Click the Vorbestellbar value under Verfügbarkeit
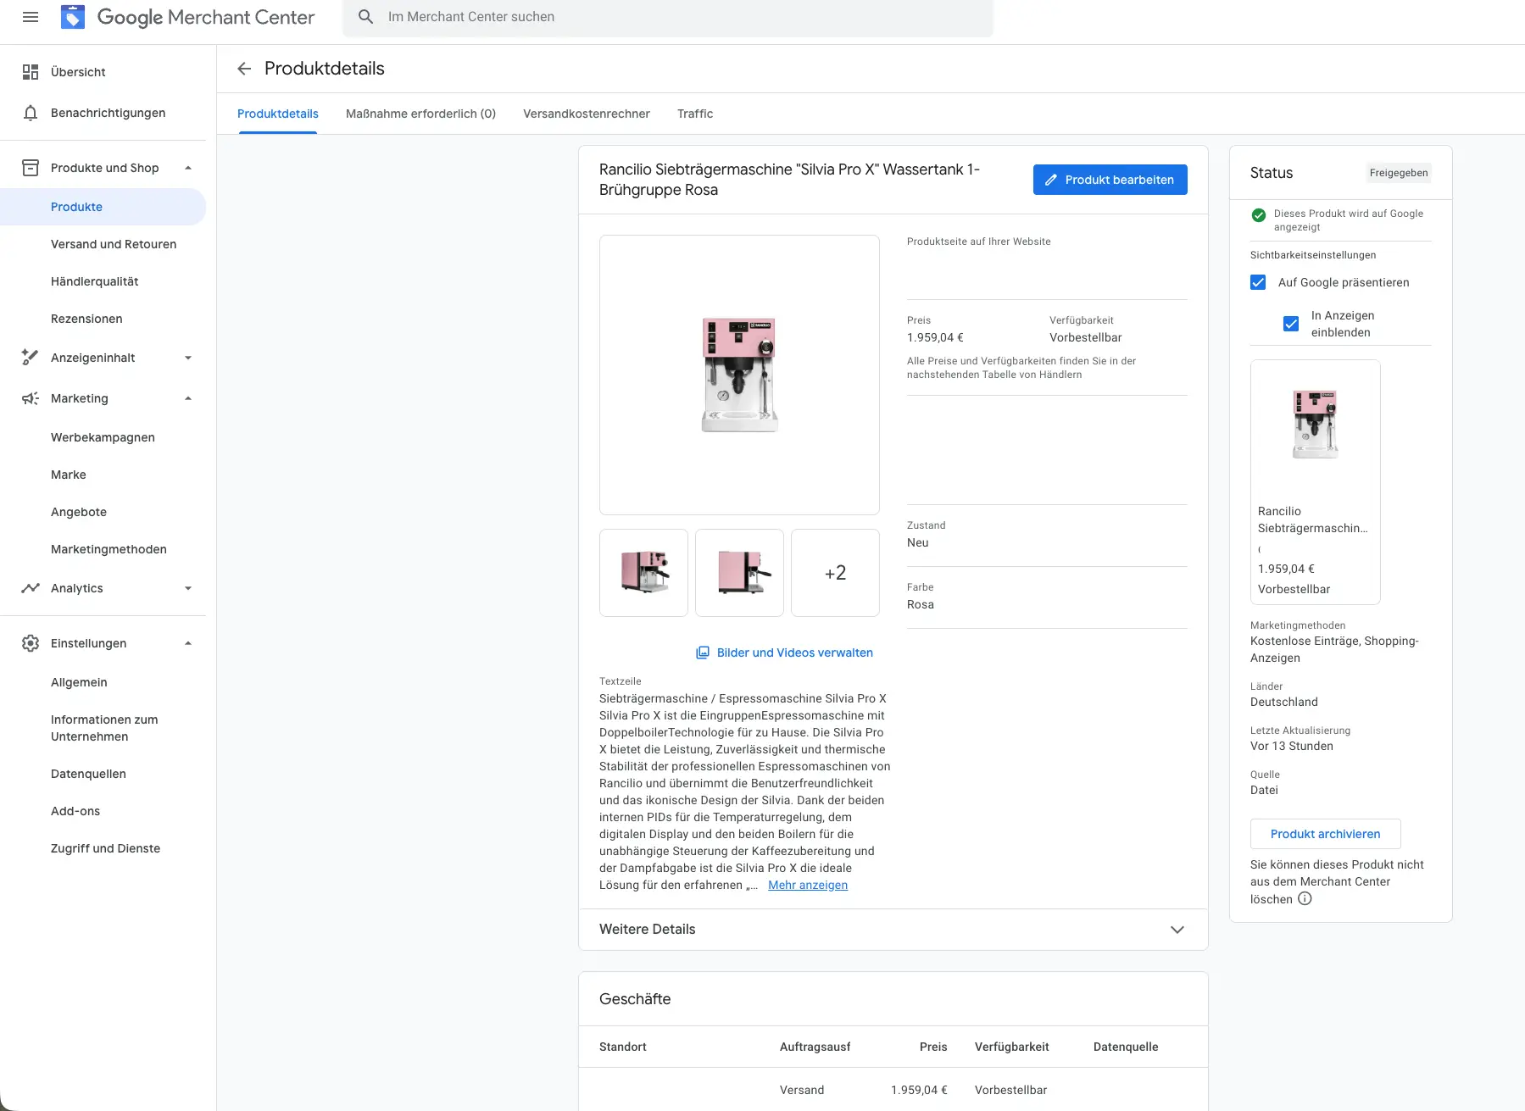 (1085, 337)
